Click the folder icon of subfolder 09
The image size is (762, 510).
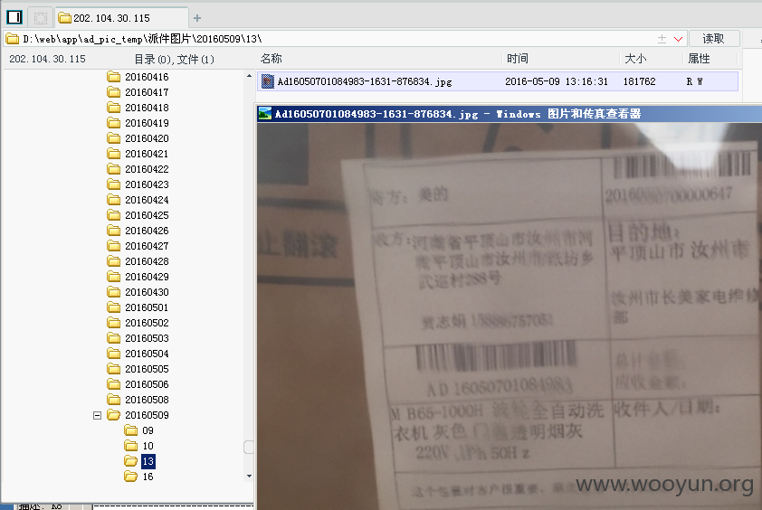[x=131, y=430]
